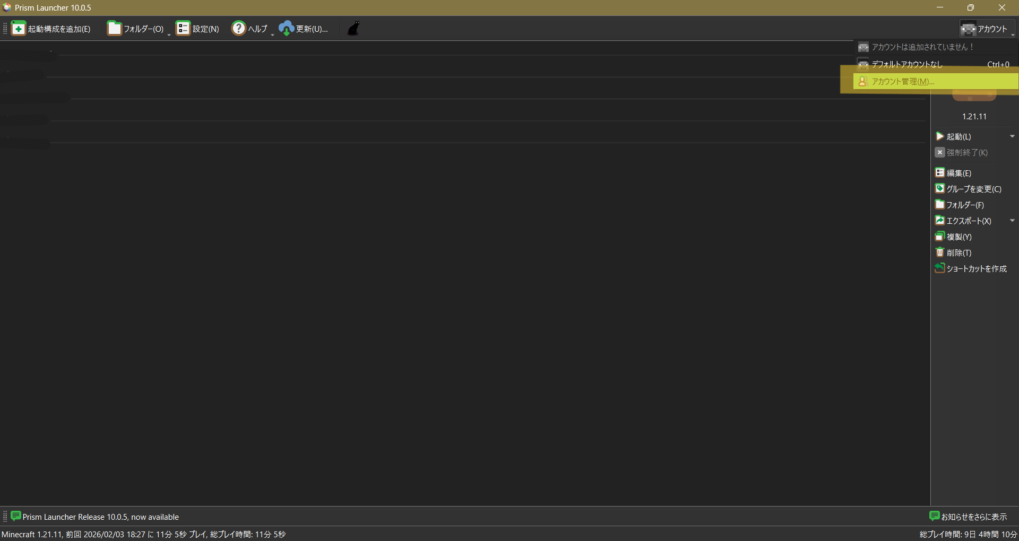Click the Launch (起動) play icon
This screenshot has height=541, width=1019.
(x=940, y=137)
